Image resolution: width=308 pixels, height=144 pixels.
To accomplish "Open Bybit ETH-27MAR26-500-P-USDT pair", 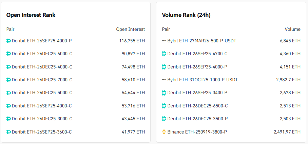I will point(202,41).
